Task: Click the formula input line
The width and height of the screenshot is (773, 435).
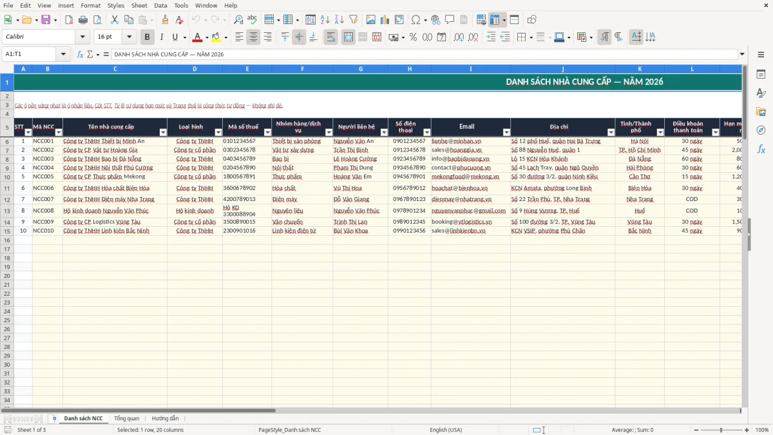Action: (x=425, y=54)
